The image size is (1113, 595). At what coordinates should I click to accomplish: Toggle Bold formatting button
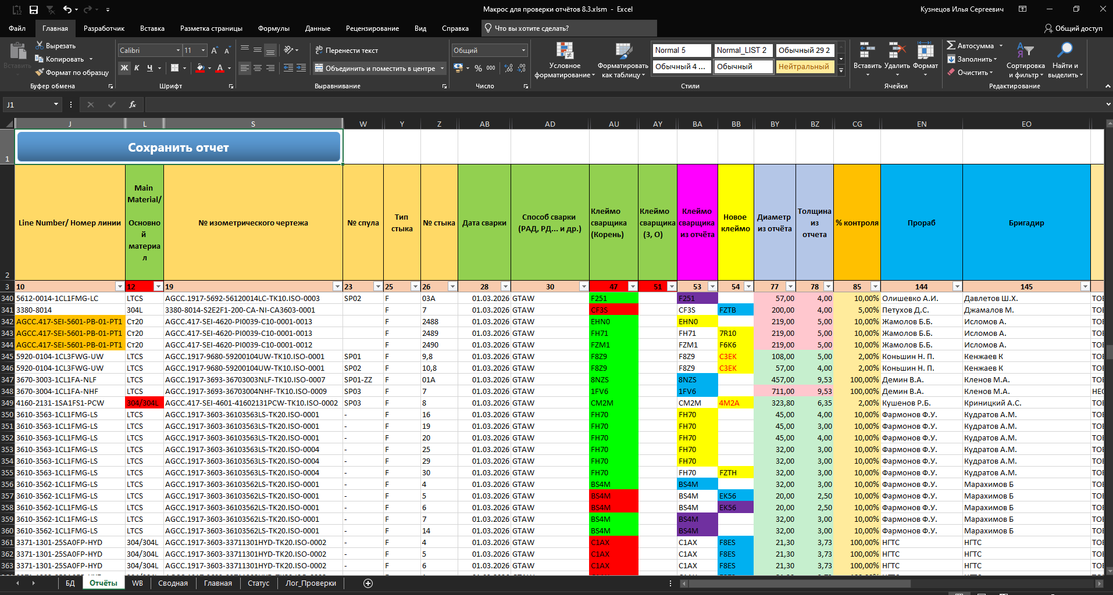tap(124, 68)
